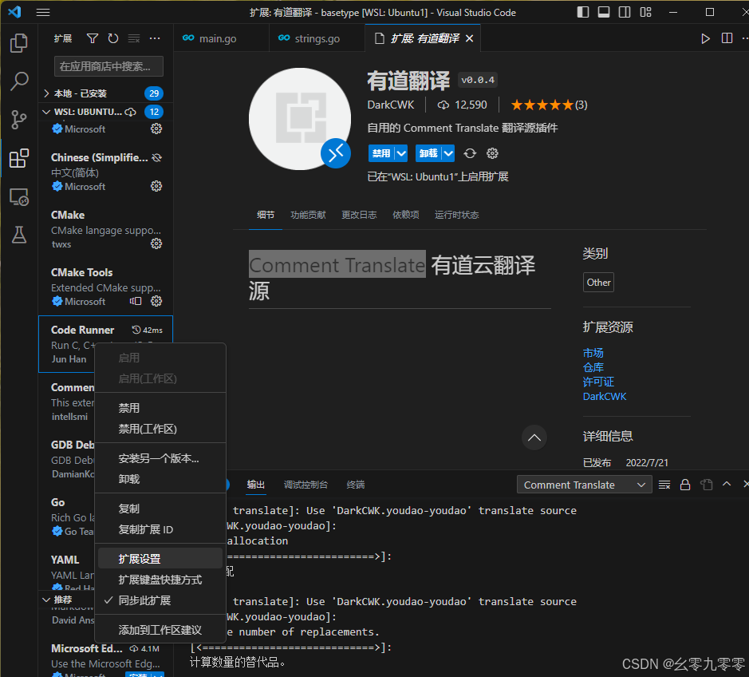749x677 pixels.
Task: Clear output panel with list icon
Action: (664, 485)
